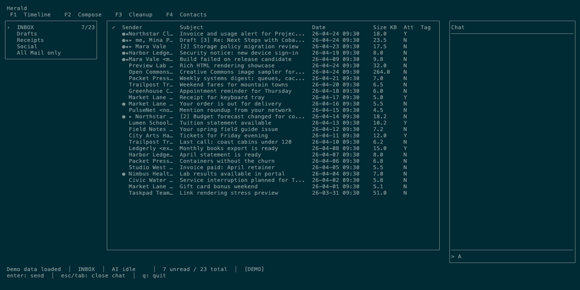Toggle the select-all checkmark column header
Image resolution: width=580 pixels, height=290 pixels.
click(x=114, y=28)
